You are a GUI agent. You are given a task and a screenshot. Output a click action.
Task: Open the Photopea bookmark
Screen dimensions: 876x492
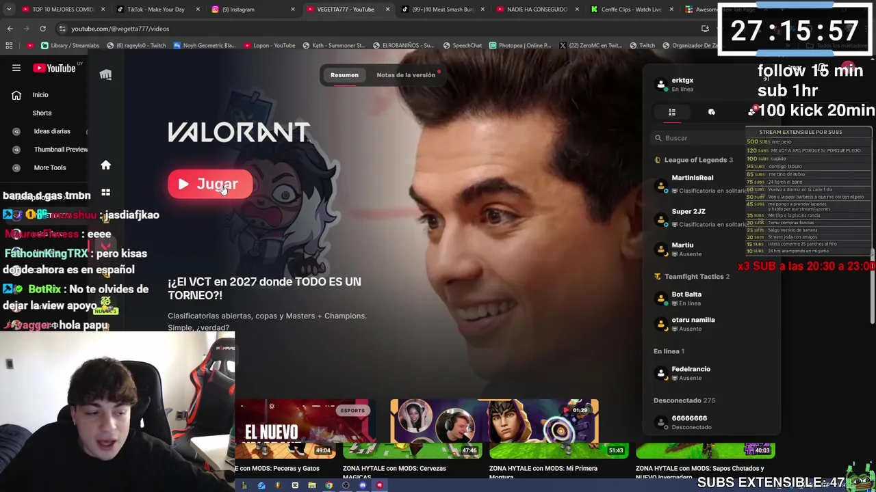pyautogui.click(x=519, y=46)
